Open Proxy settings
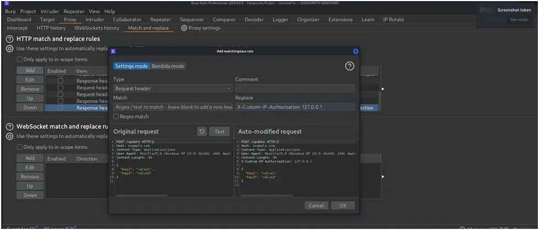 pyautogui.click(x=201, y=28)
